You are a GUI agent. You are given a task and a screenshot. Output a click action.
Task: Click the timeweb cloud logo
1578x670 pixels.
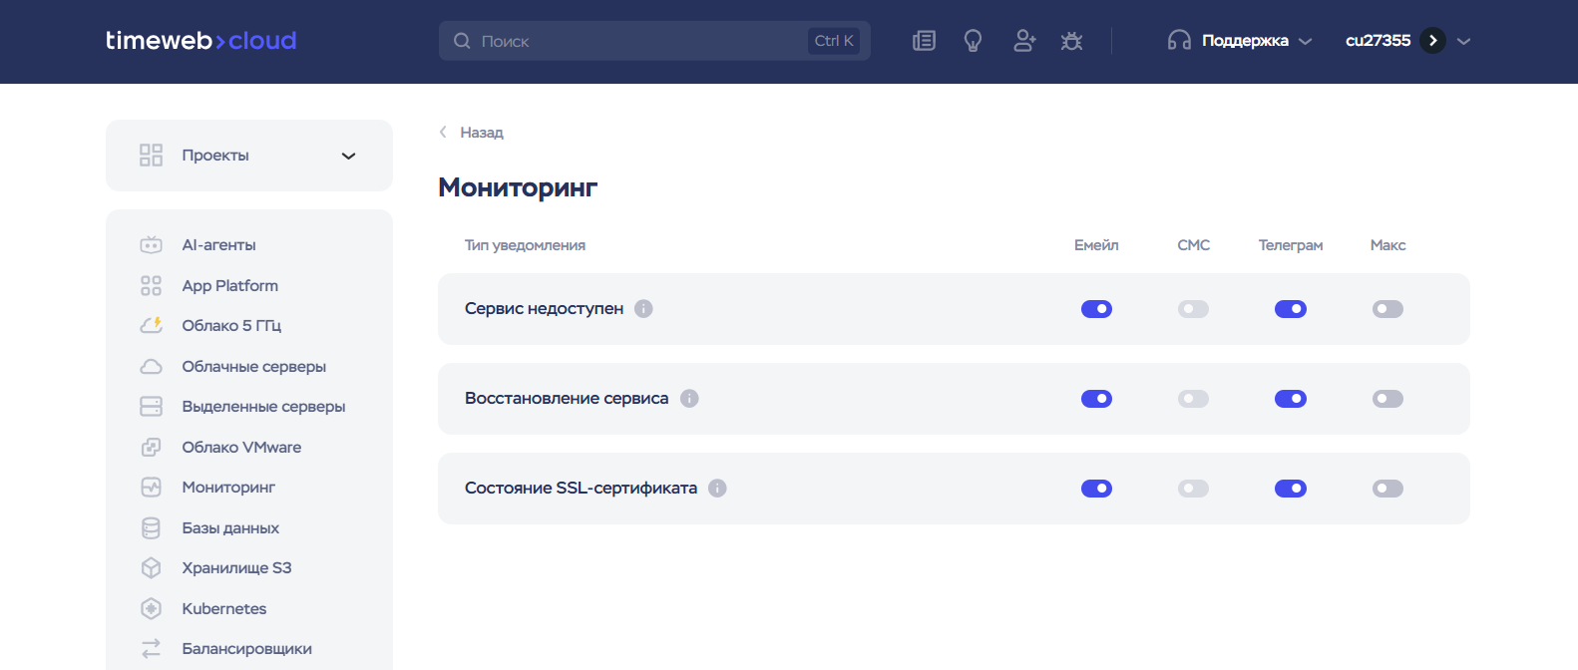click(201, 41)
